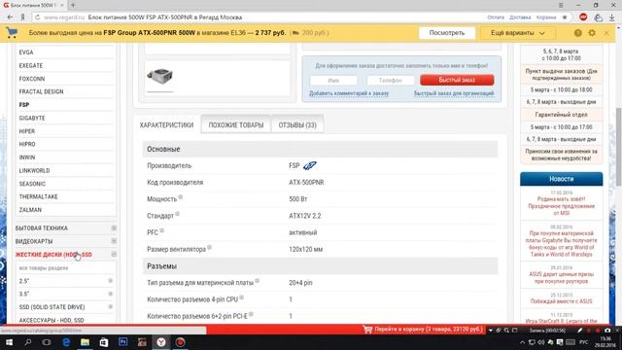This screenshot has height=350, width=622.
Task: Open news 'ASUS дарит ценные призы'
Action: point(562,277)
